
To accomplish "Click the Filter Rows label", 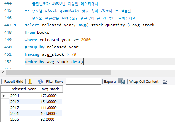I will [x=55, y=82].
